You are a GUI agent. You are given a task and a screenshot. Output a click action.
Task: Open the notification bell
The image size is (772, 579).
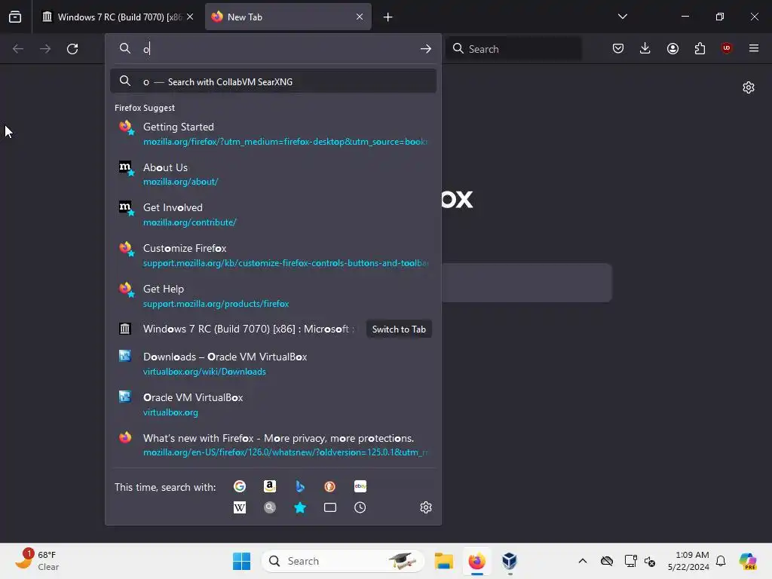(x=721, y=561)
